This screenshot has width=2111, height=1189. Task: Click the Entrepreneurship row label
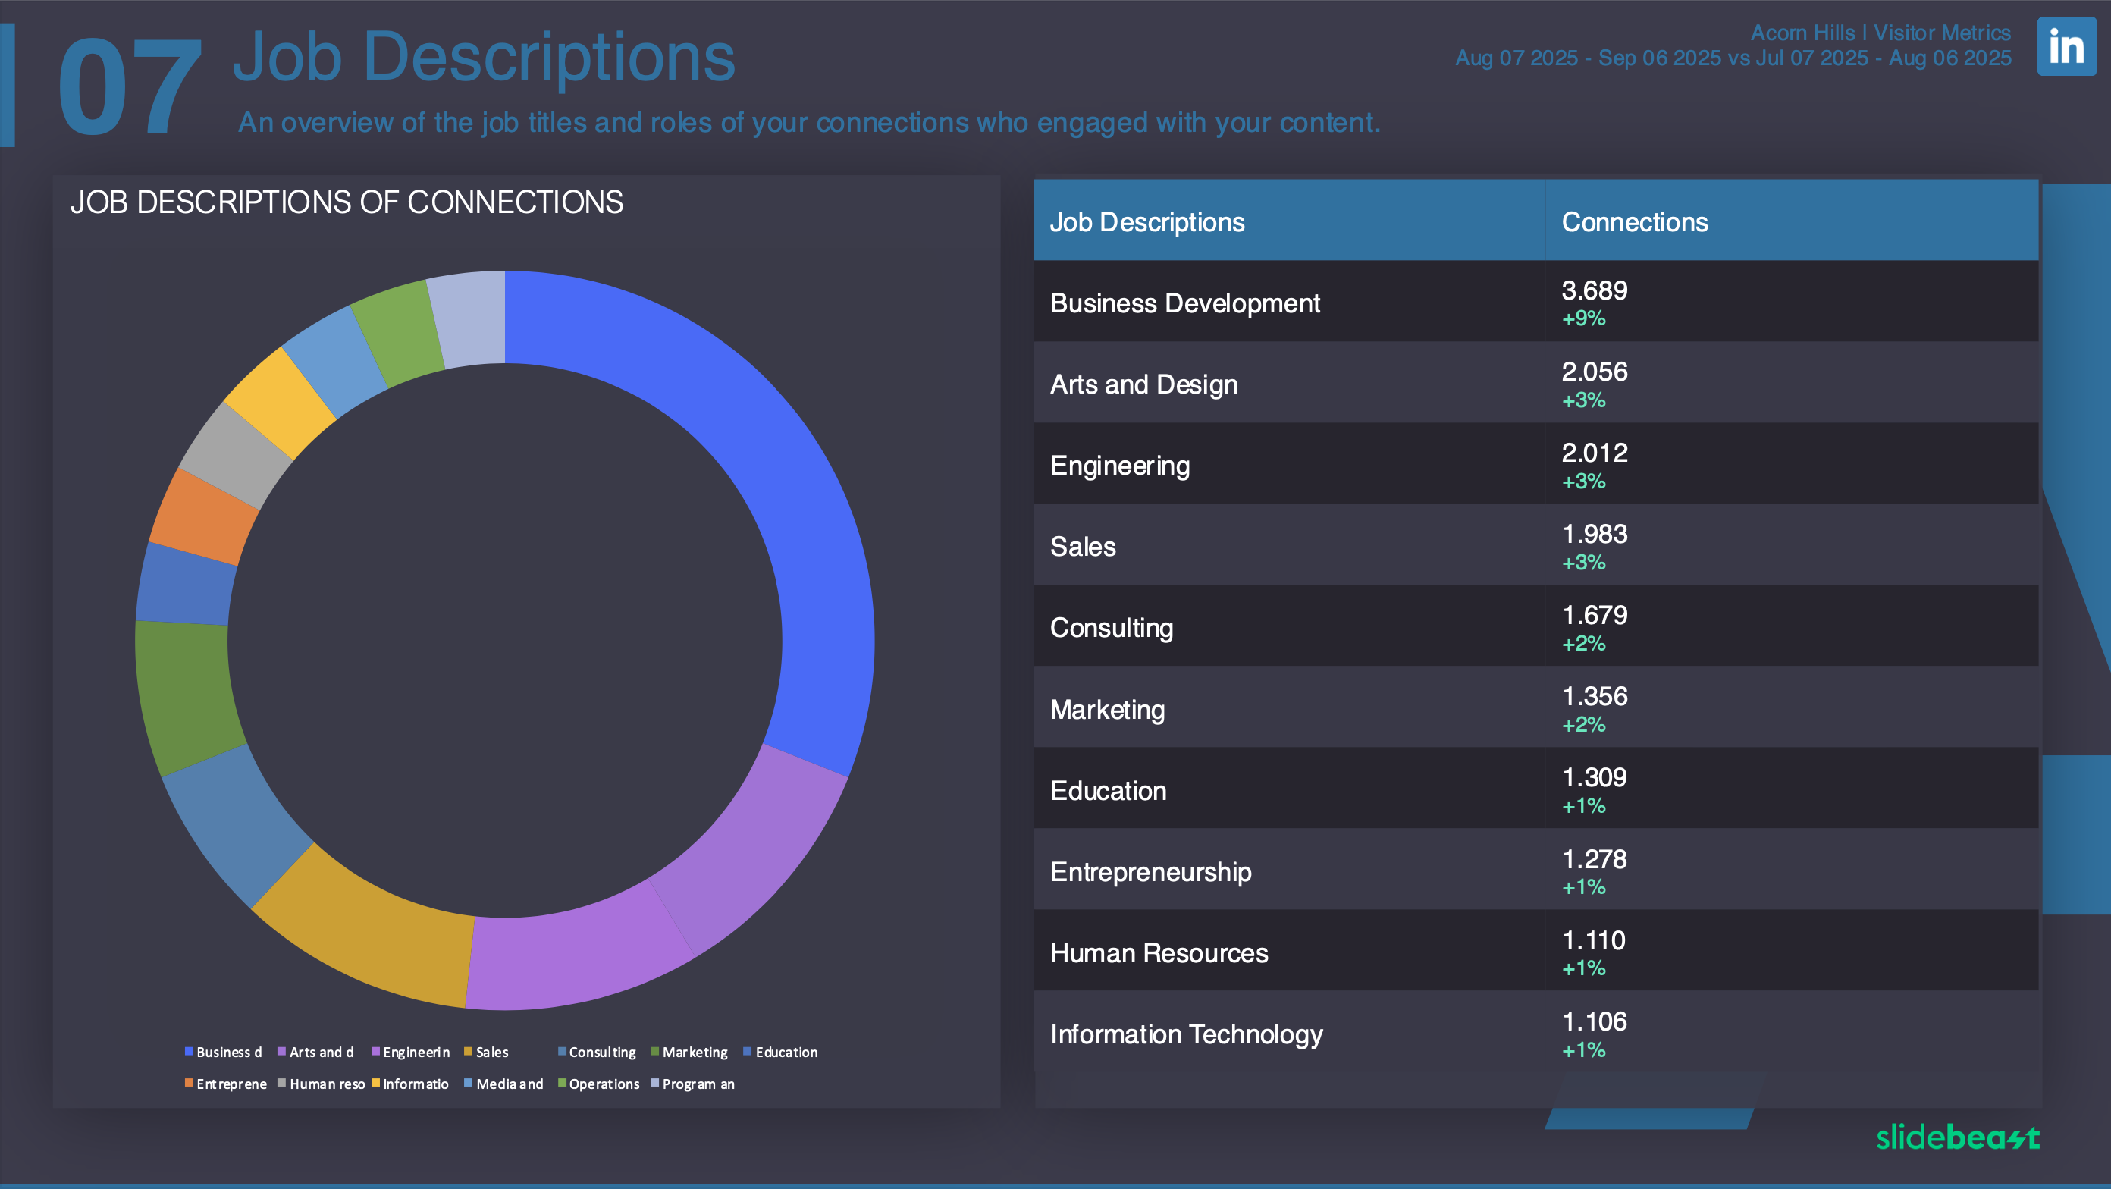pos(1150,871)
